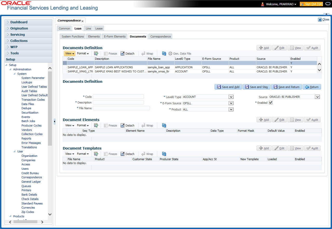
Task: Click Save and Stay button
Action: point(257,87)
